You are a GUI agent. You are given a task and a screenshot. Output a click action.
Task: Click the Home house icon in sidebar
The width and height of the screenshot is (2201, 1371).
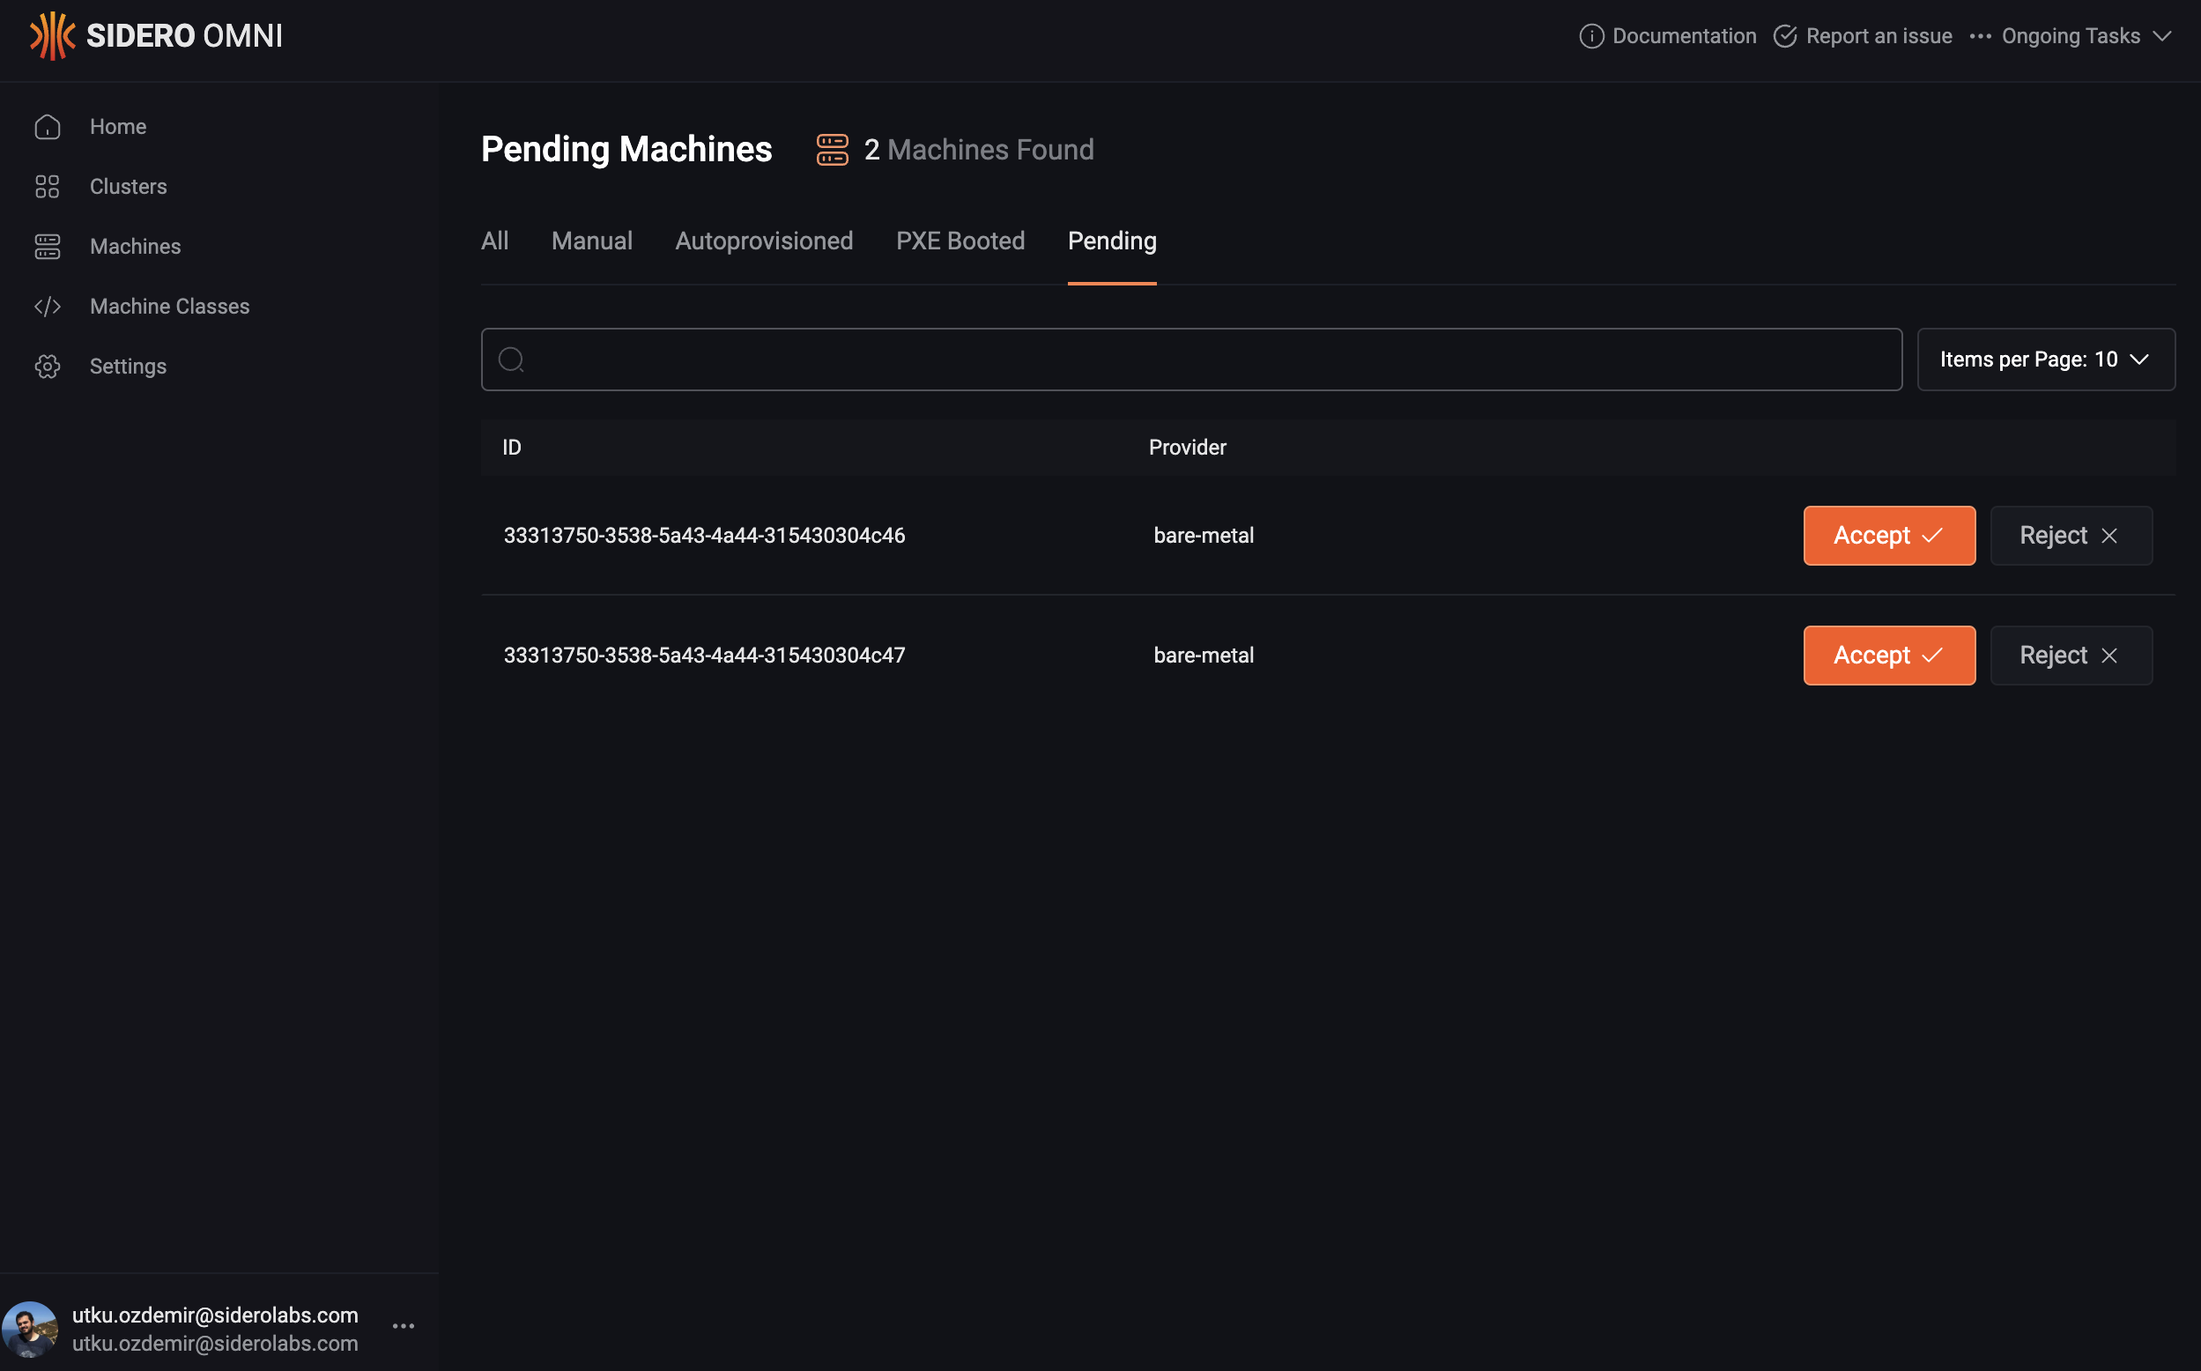[x=47, y=127]
